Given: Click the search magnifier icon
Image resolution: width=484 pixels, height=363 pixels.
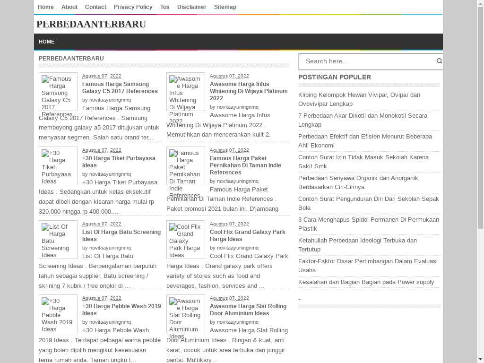Looking at the screenshot, I should [x=439, y=61].
